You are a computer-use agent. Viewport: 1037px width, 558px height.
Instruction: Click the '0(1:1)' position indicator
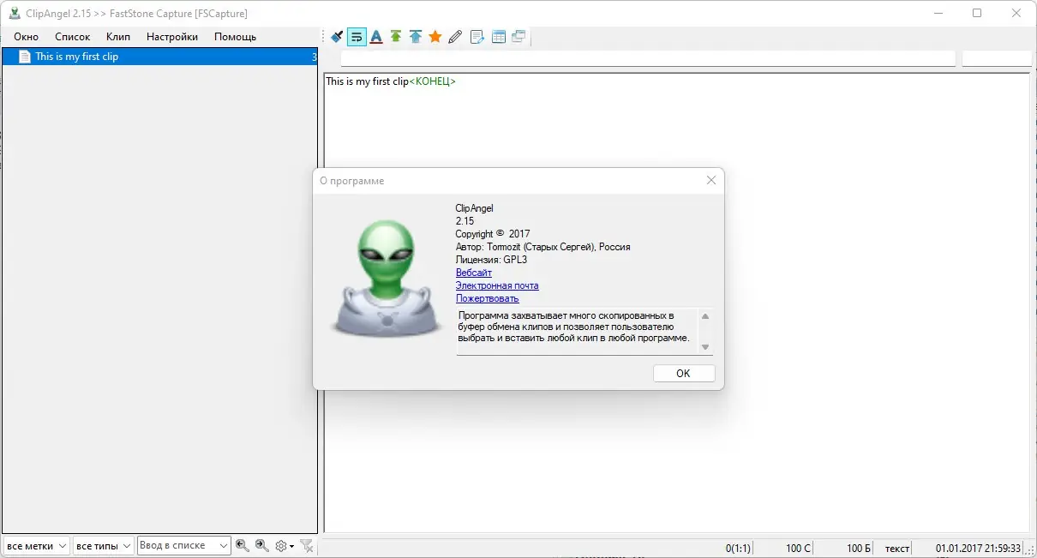(738, 547)
